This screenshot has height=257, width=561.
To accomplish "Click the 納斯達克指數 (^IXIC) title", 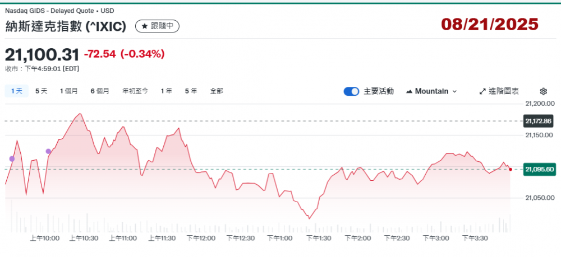I will 66,26.
